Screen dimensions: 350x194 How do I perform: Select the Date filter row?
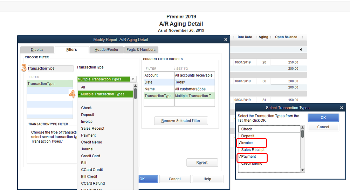[179, 82]
